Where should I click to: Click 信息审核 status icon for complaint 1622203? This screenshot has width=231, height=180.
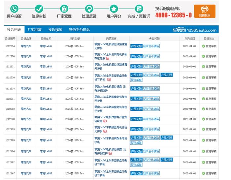[204, 109]
